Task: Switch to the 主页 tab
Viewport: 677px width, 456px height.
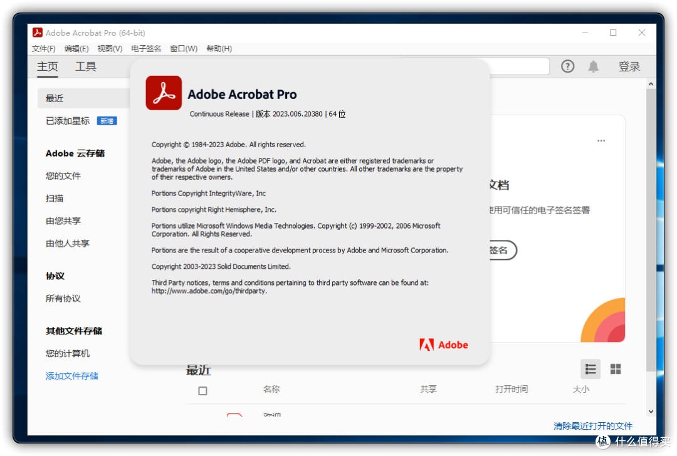Action: [x=48, y=67]
